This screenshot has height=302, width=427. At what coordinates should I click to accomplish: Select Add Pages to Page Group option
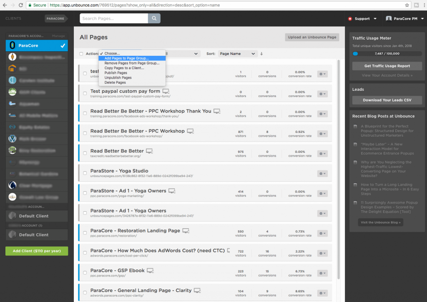pyautogui.click(x=132, y=58)
